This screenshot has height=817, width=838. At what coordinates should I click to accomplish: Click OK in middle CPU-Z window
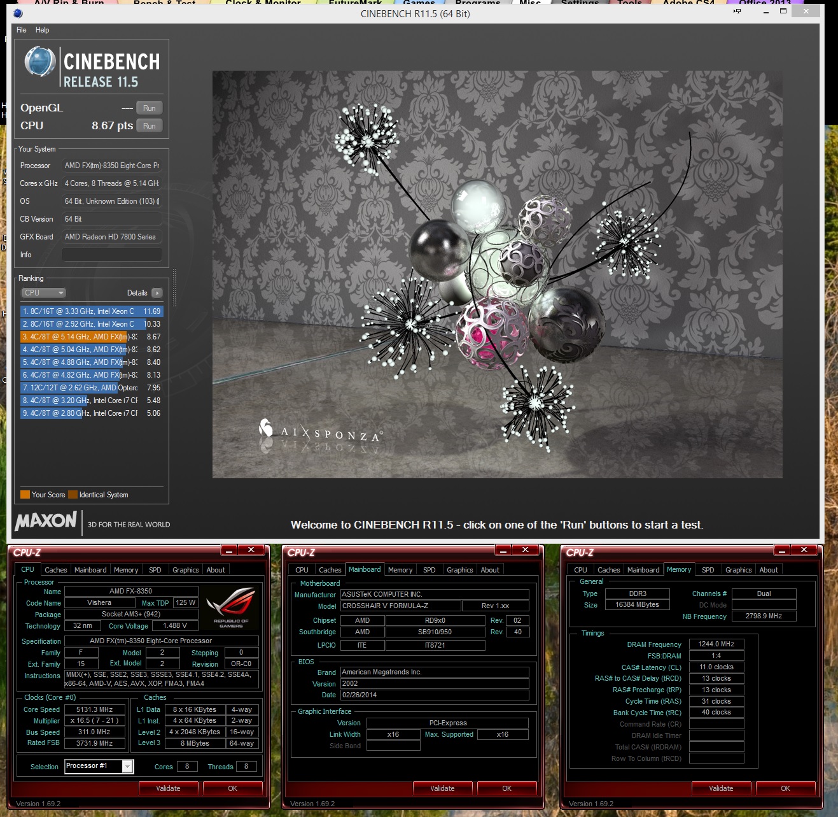click(507, 788)
